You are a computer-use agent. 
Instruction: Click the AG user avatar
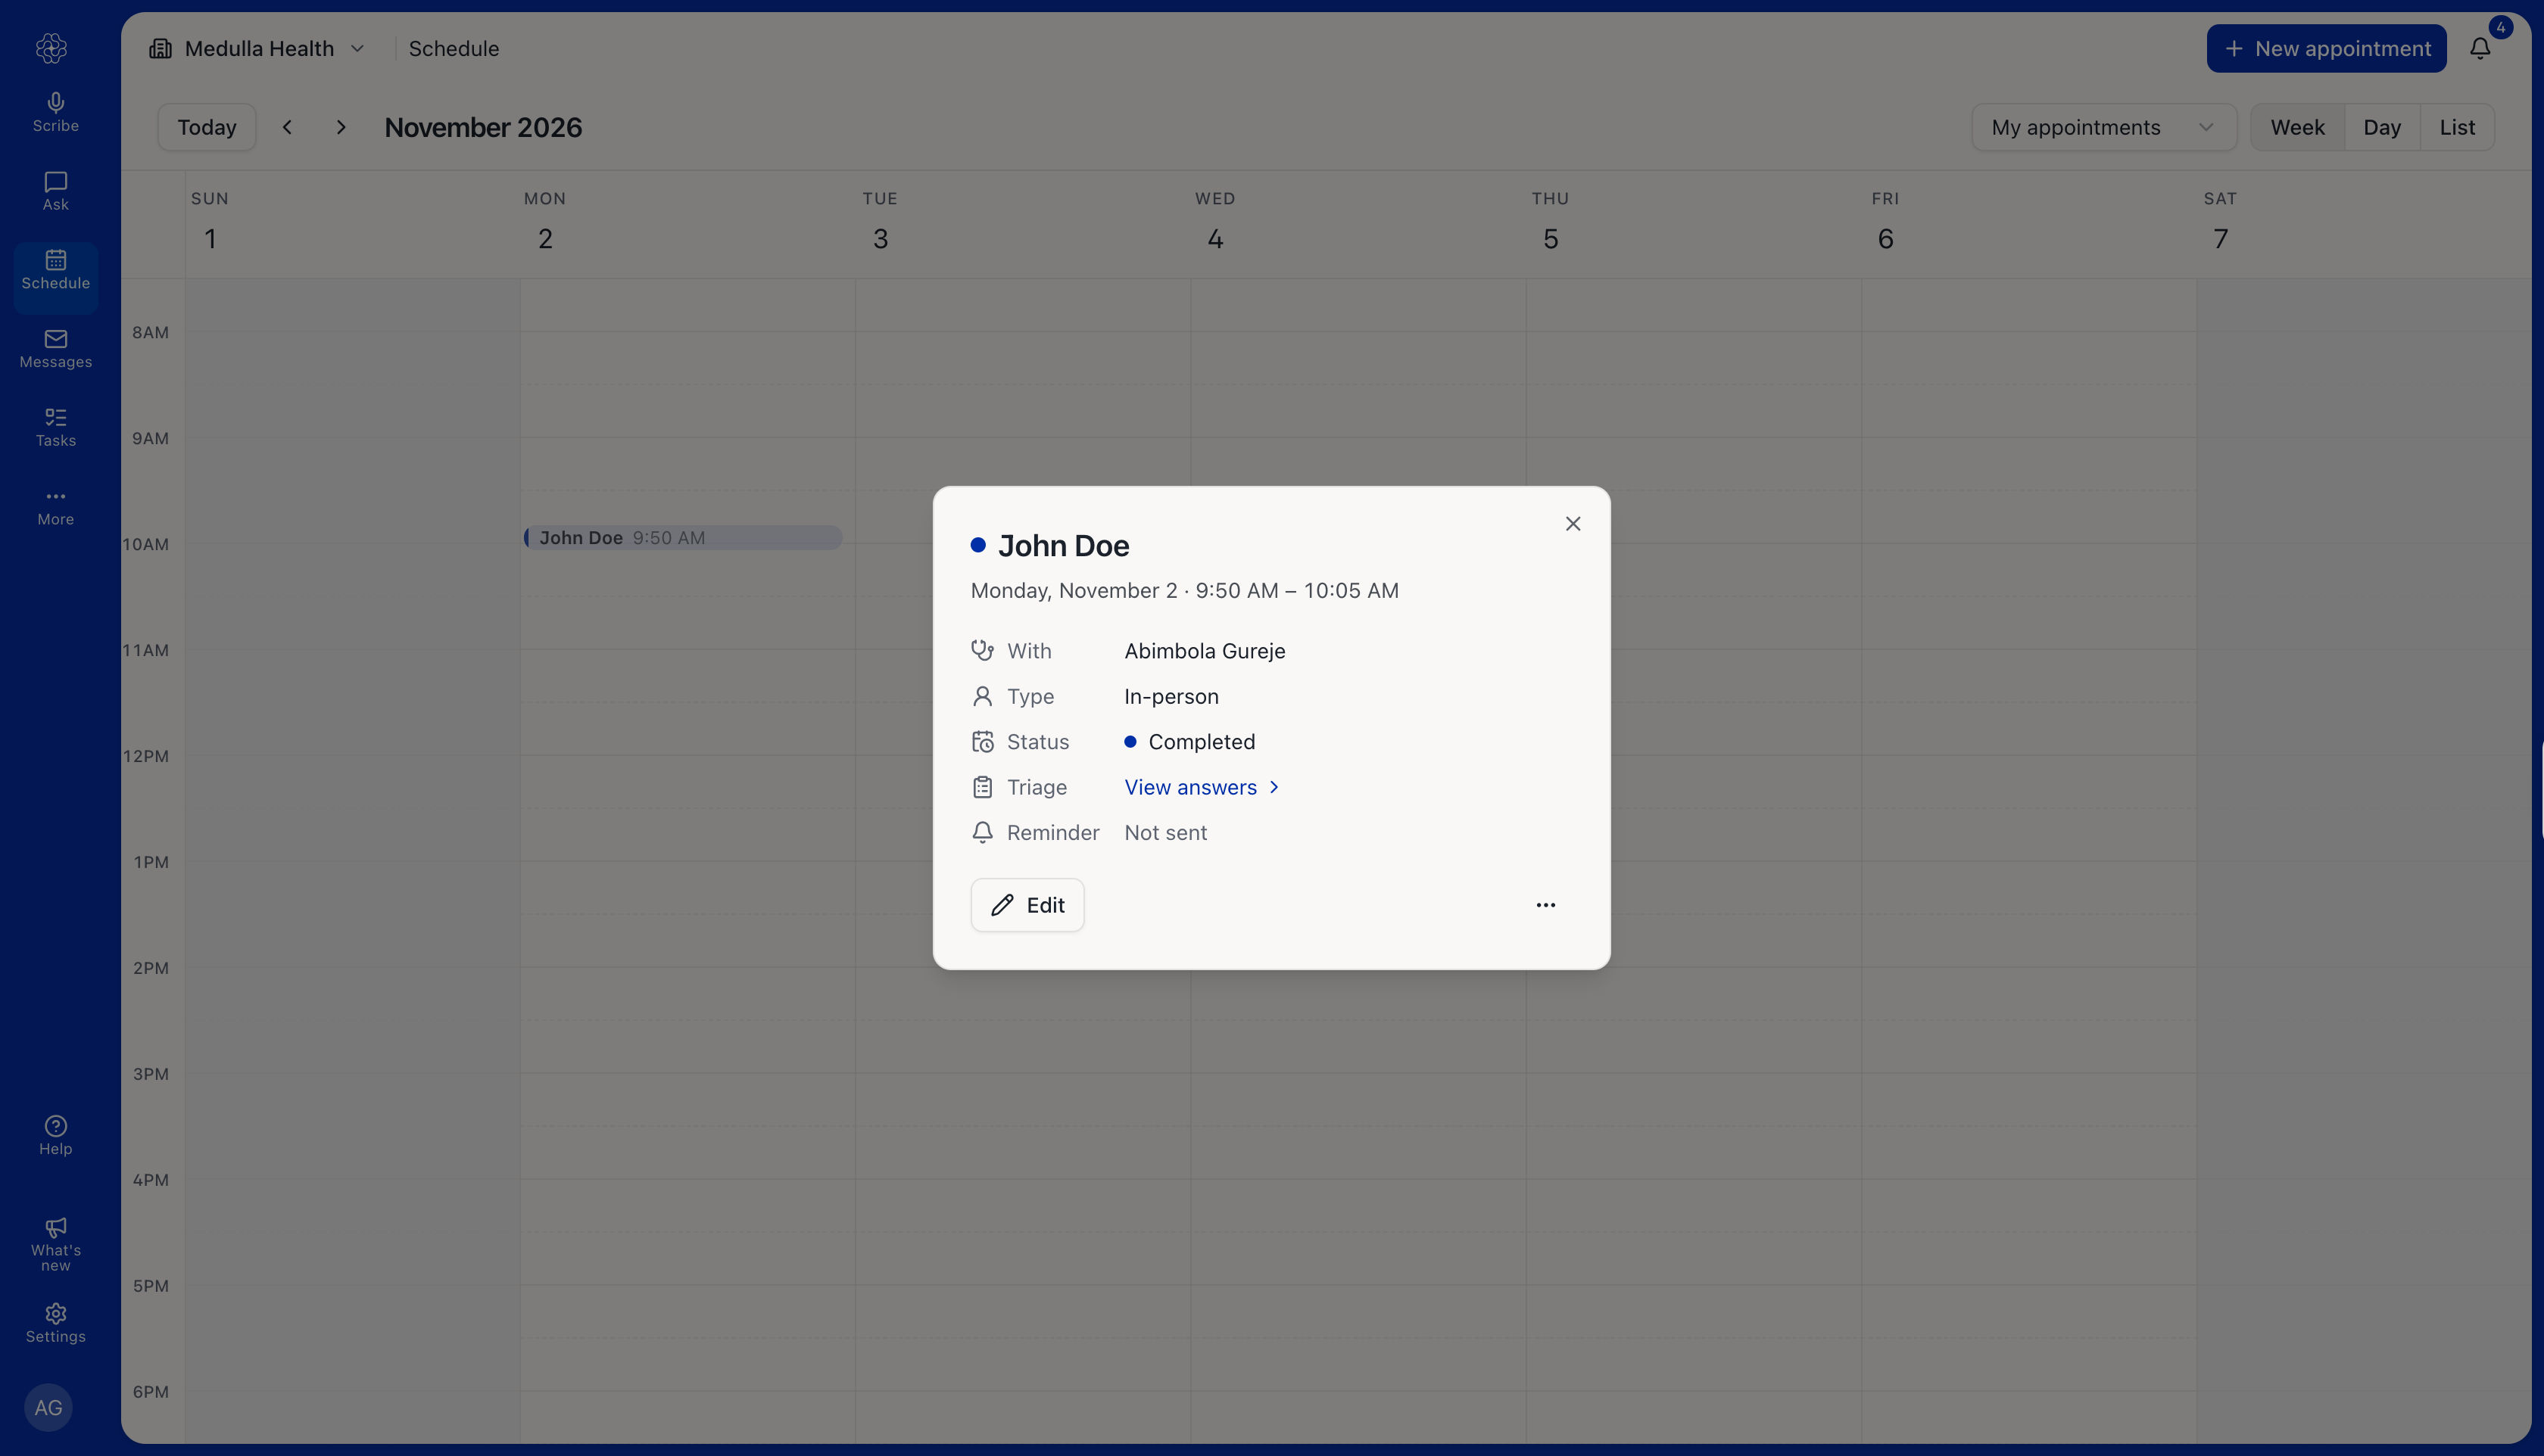click(x=48, y=1407)
